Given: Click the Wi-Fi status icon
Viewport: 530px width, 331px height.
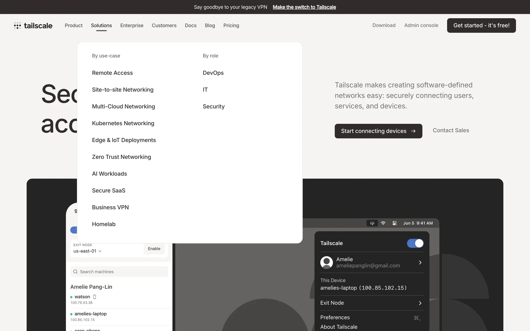Looking at the screenshot, I should pos(383,223).
